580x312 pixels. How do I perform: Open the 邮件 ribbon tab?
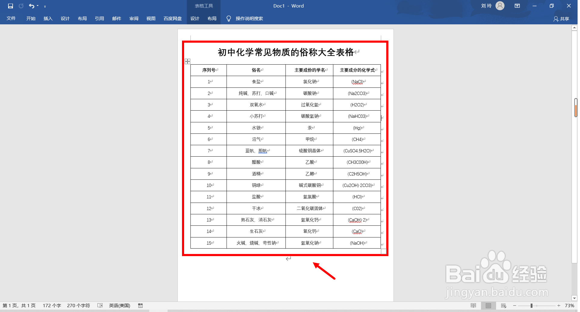pos(116,18)
